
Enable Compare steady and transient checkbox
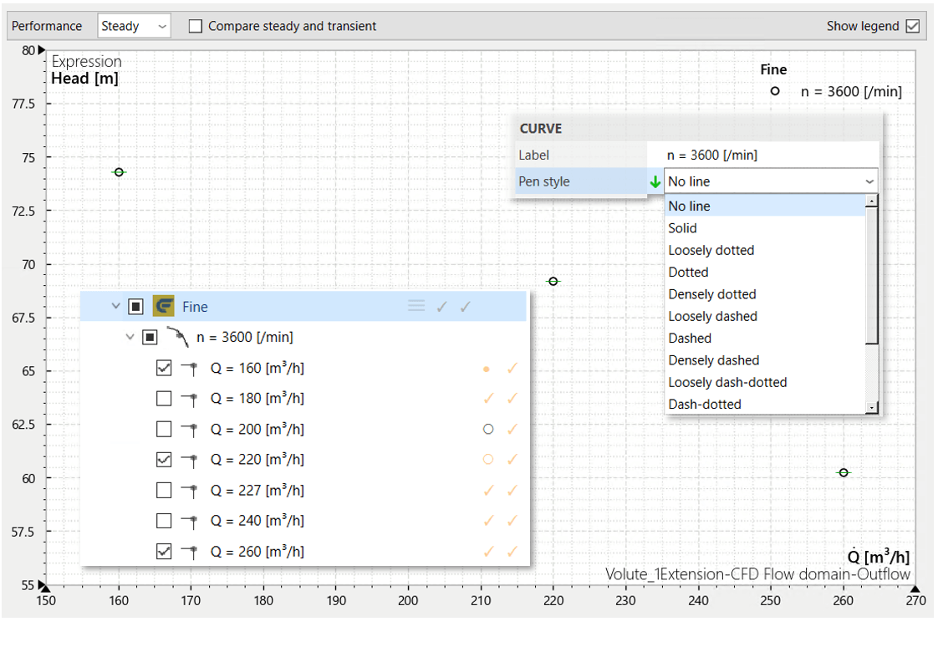pos(196,26)
